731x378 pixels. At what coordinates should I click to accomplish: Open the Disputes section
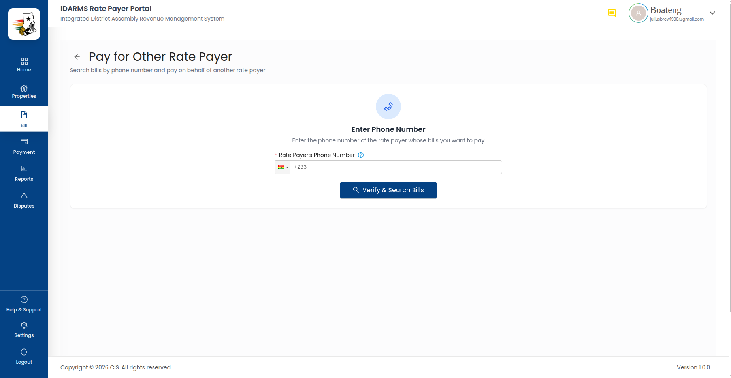[x=24, y=200]
